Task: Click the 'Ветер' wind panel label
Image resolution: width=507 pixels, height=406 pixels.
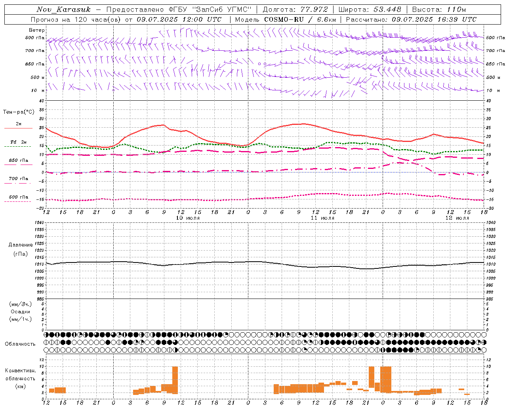Action: pyautogui.click(x=37, y=30)
